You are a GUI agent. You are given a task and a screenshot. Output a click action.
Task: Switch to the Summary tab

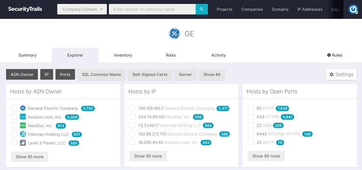pyautogui.click(x=27, y=55)
